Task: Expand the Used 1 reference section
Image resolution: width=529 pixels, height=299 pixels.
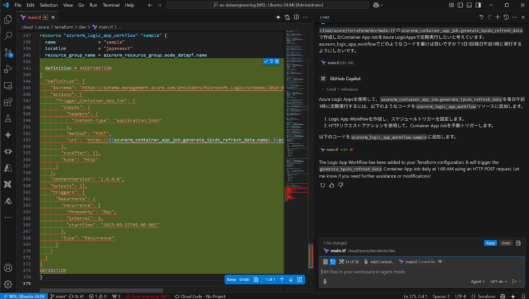Action: 340,89
